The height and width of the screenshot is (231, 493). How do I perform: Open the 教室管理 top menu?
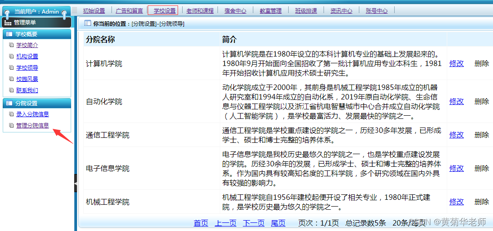(271, 11)
